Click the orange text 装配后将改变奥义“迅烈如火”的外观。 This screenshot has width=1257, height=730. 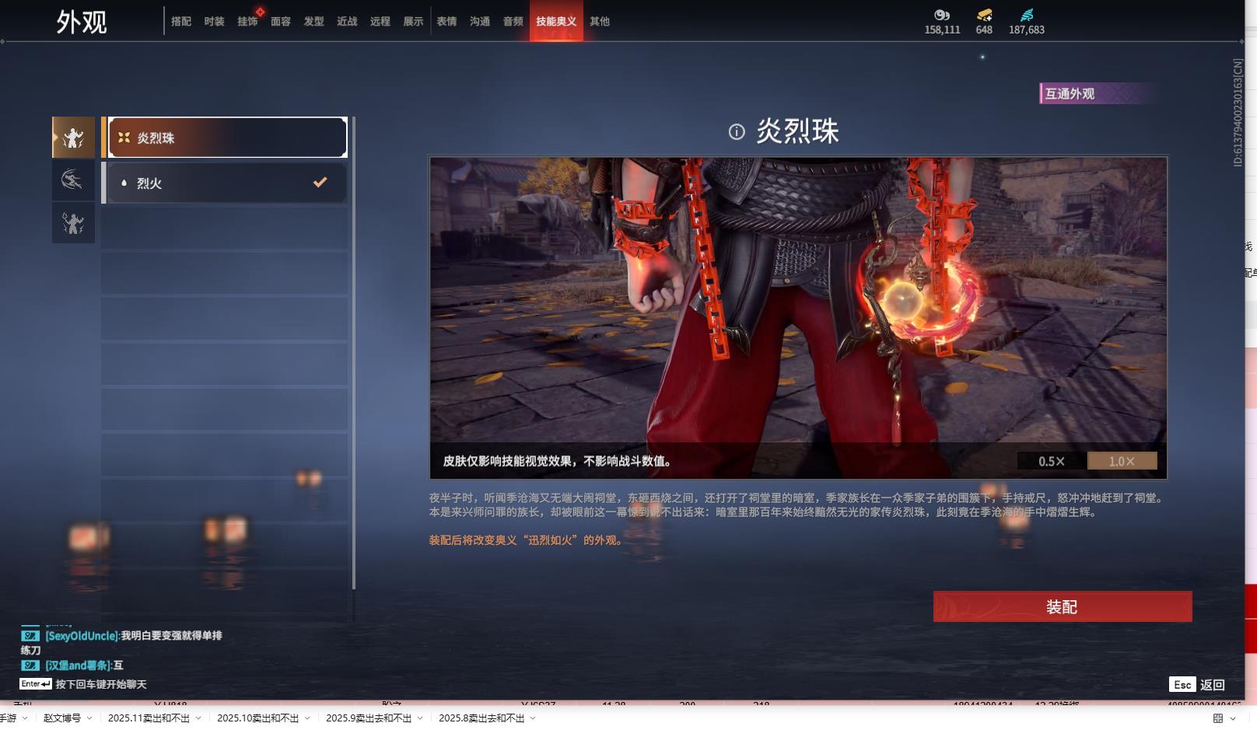528,540
